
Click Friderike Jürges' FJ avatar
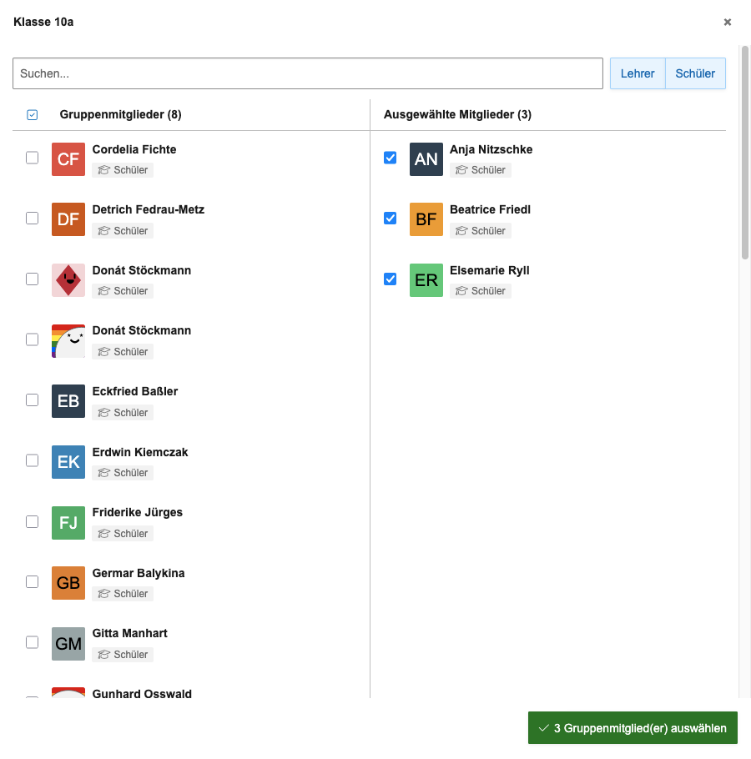[68, 522]
